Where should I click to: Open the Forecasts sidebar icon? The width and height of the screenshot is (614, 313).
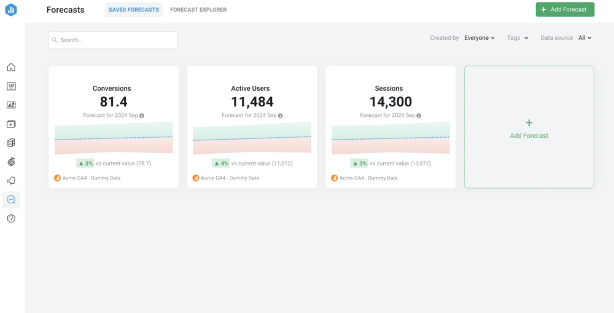(x=11, y=200)
